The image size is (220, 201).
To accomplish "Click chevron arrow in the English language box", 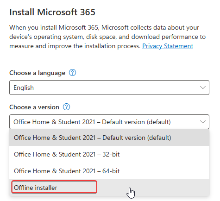I will (202, 88).
